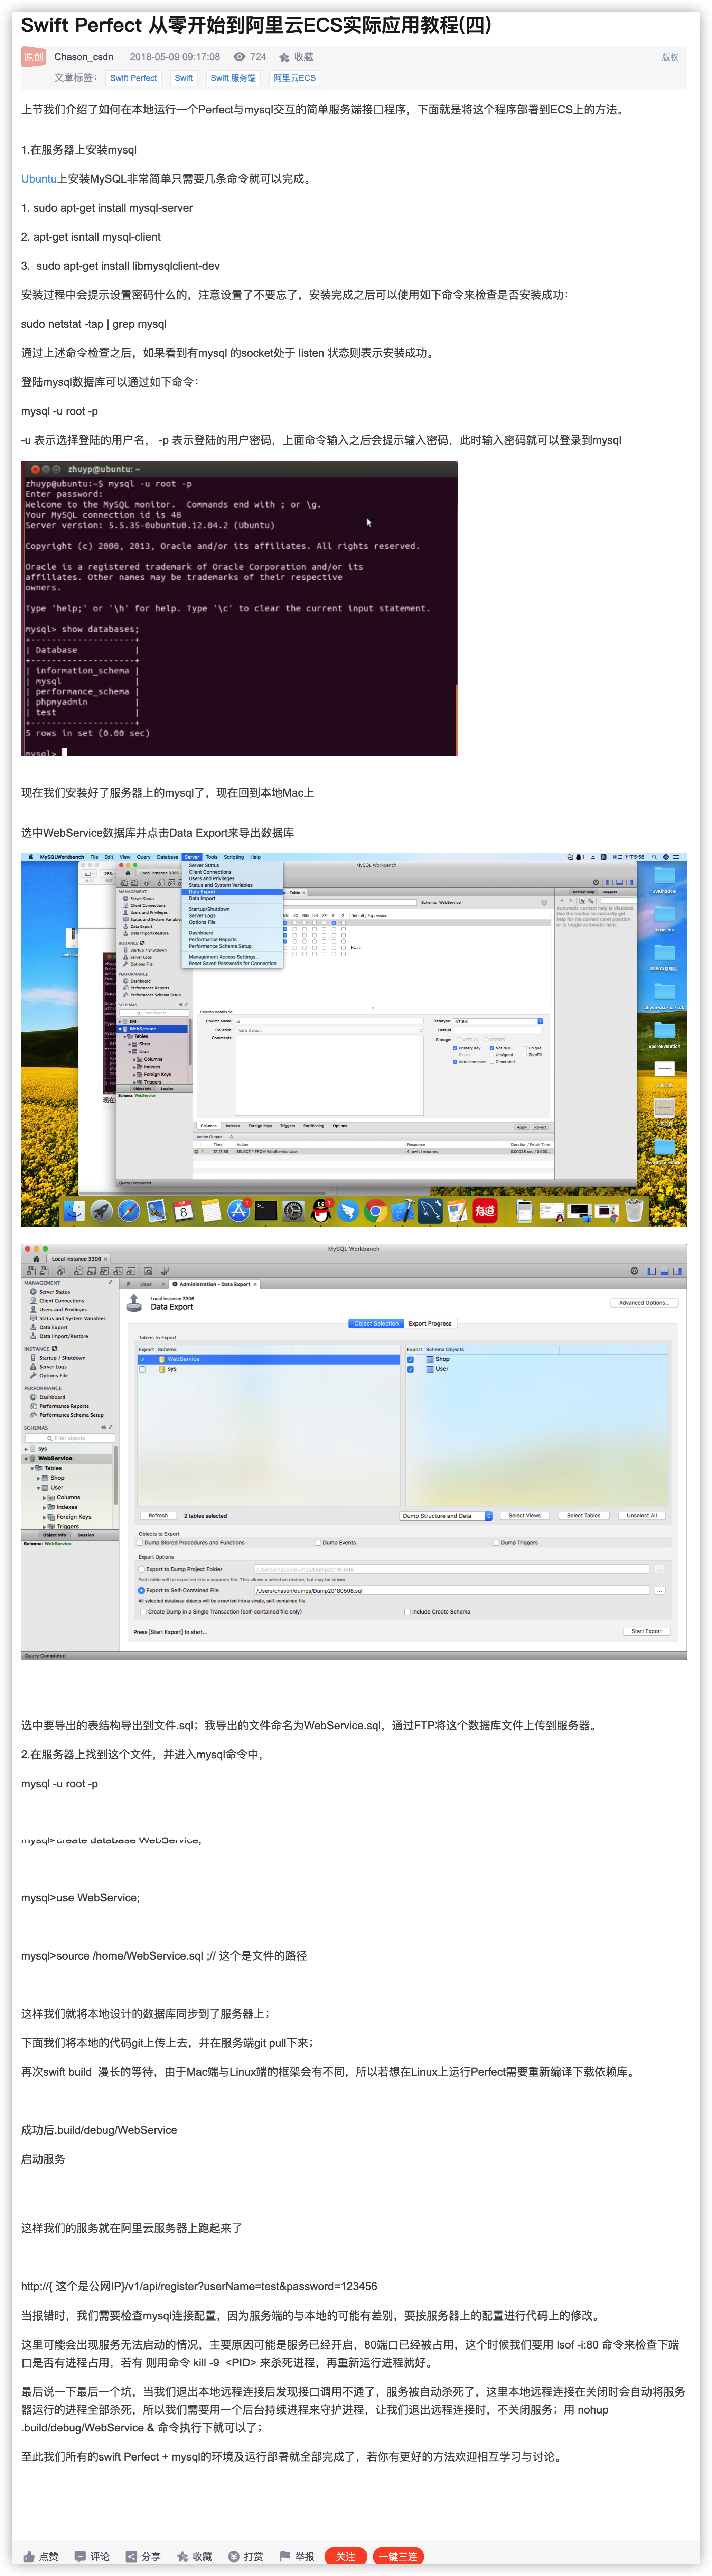
Task: Click the Safari compass icon in the screenshot's Dock
Action: point(129,1211)
